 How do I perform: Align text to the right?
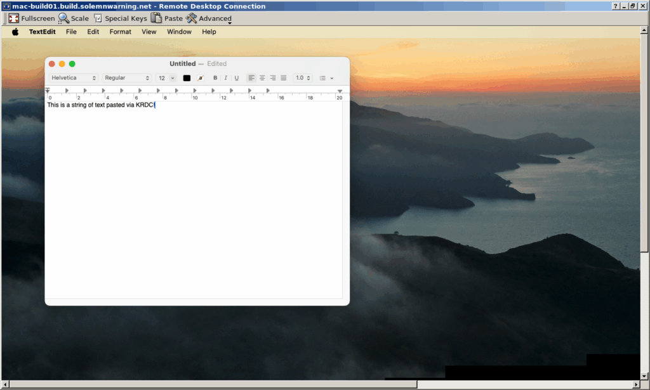273,77
